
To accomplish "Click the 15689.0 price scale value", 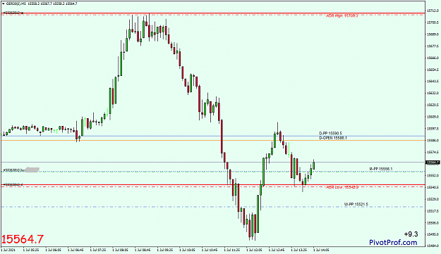I will tap(433, 34).
